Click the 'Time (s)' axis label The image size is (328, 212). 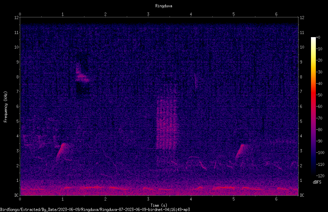coord(159,205)
